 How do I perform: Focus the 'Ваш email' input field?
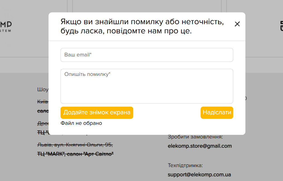[147, 55]
